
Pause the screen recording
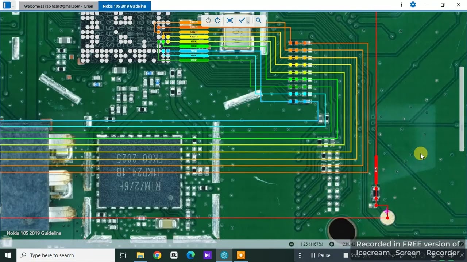(x=320, y=255)
